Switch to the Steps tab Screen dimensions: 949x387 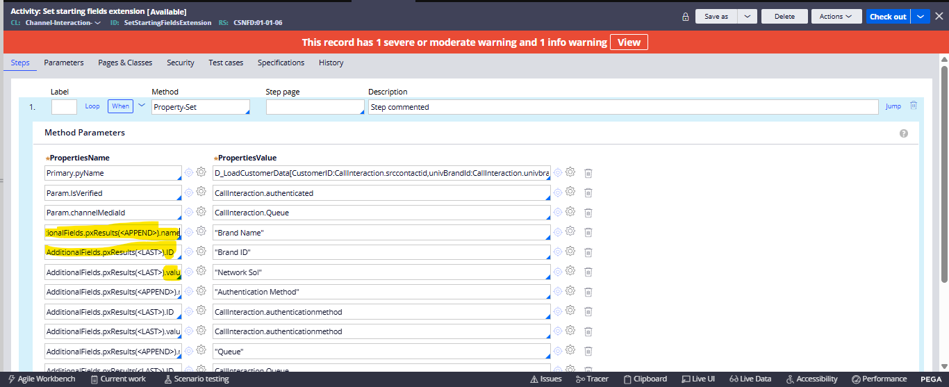pyautogui.click(x=20, y=63)
